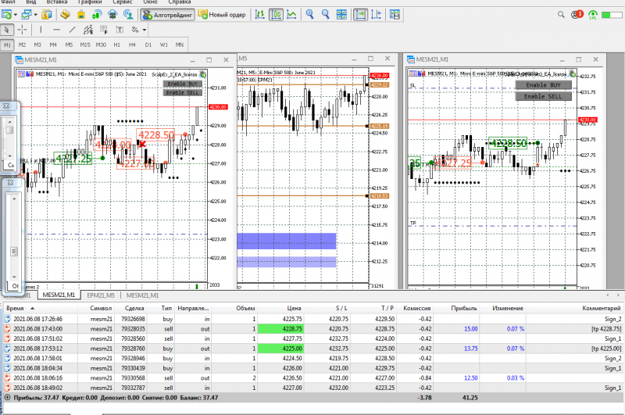Click profit value 13.75
This screenshot has height=415, width=625.
tap(471, 349)
